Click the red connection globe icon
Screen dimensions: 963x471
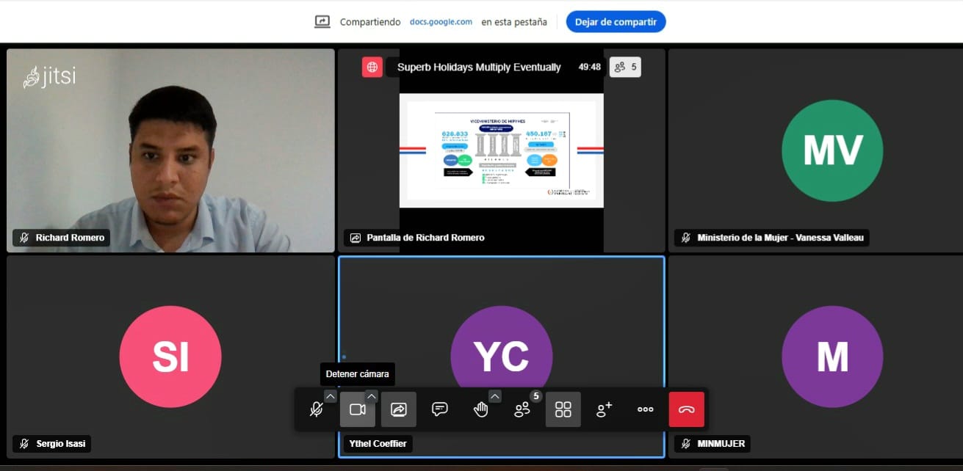pyautogui.click(x=372, y=67)
